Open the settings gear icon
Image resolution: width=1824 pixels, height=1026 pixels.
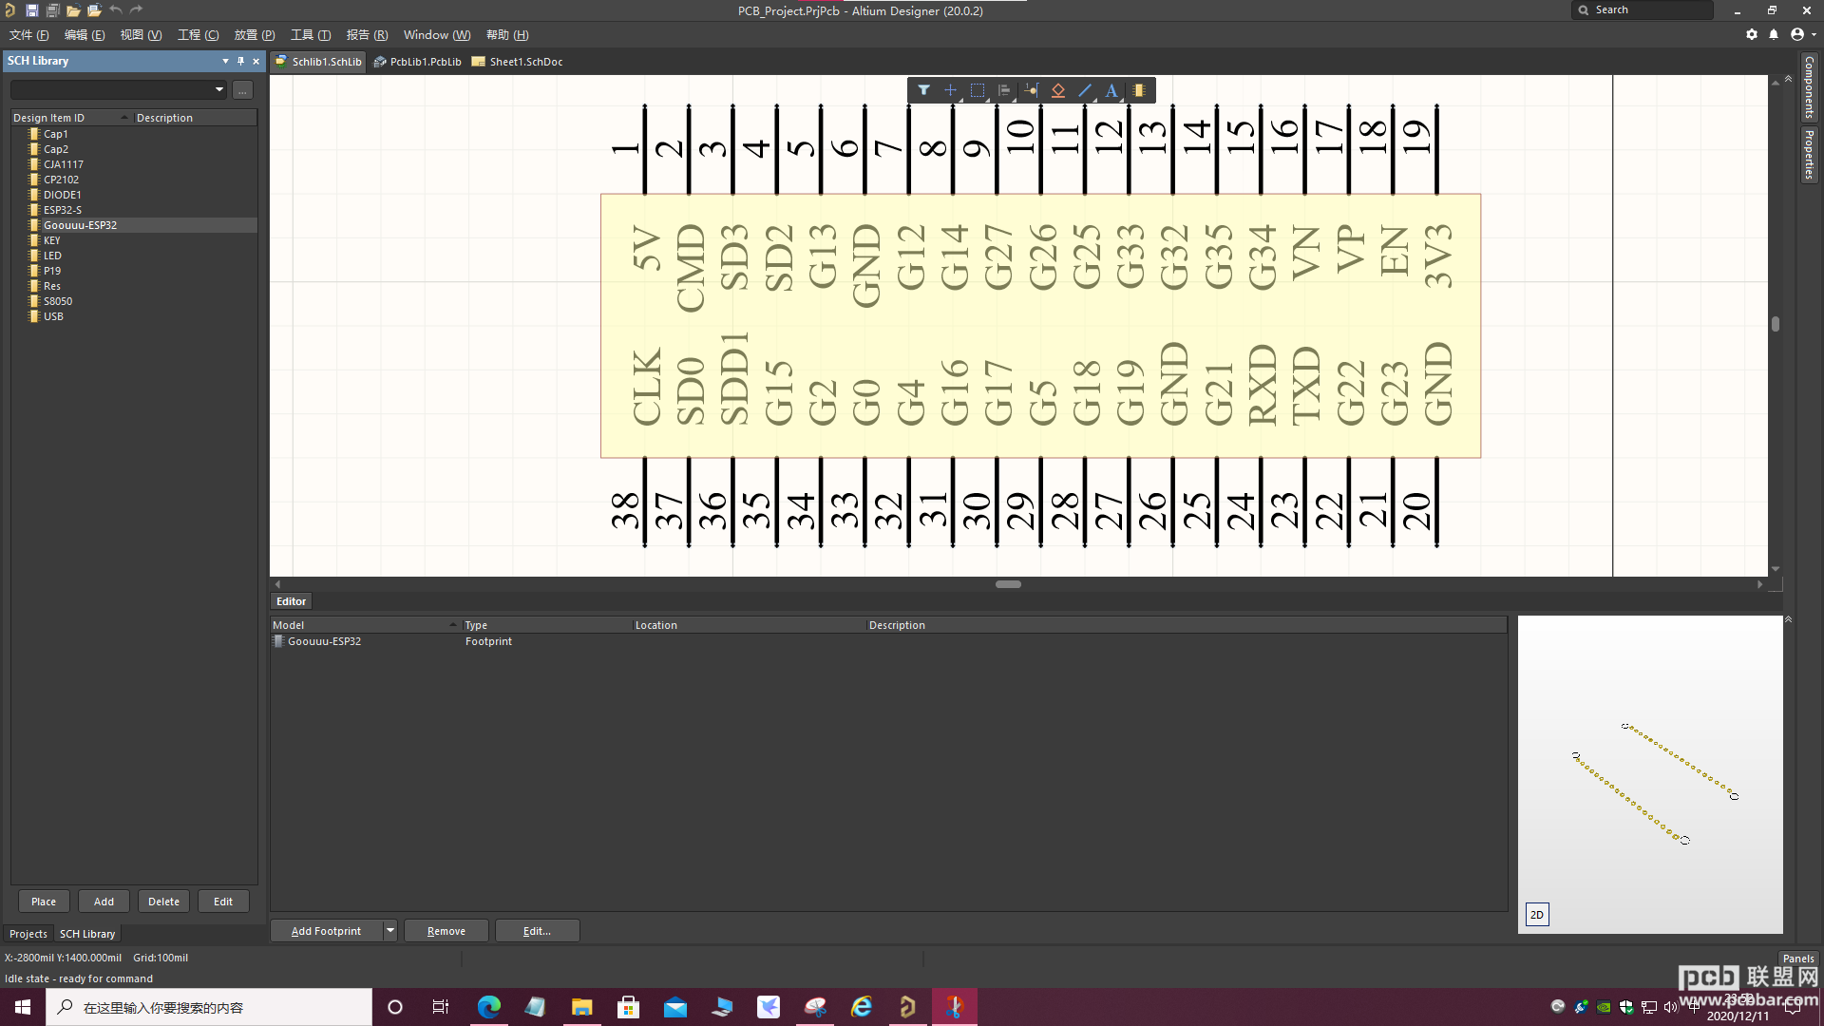point(1752,34)
